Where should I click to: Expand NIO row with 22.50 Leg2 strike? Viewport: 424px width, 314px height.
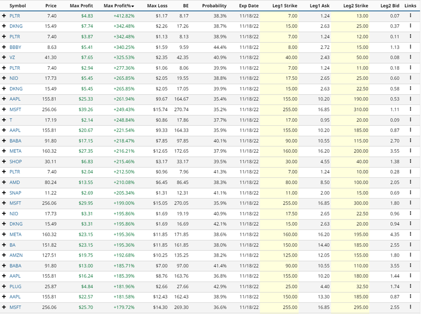[x=4, y=214]
